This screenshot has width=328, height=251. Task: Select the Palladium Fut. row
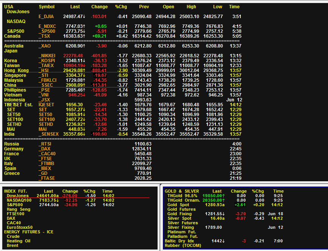point(183,236)
